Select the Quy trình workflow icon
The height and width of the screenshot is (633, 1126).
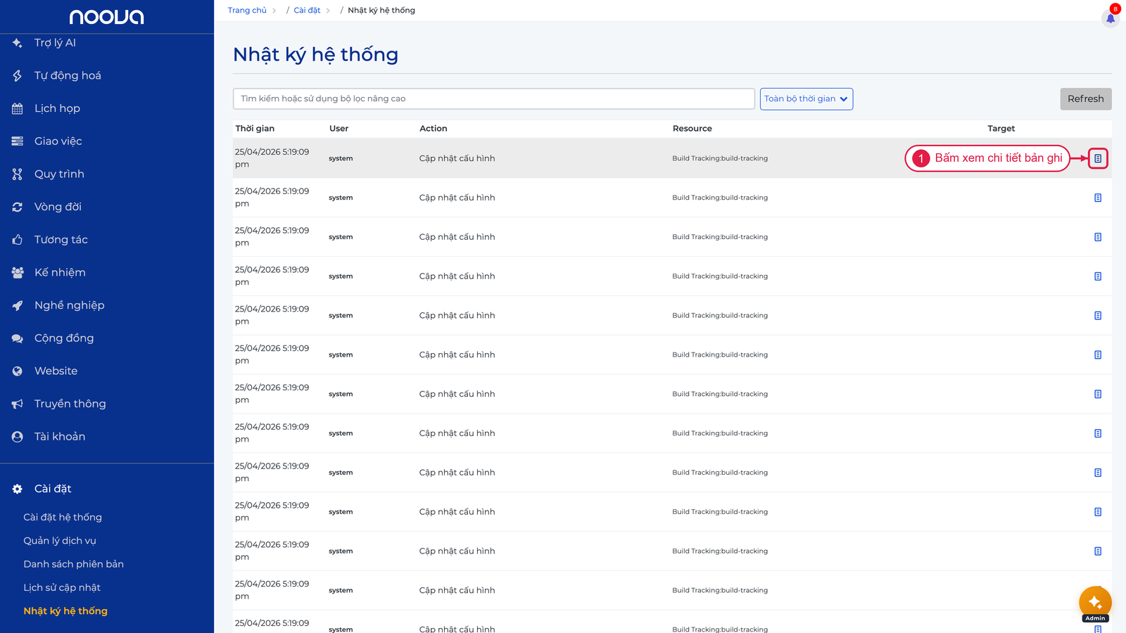coord(18,174)
